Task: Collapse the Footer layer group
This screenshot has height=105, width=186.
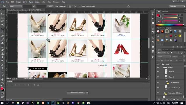Action: pos(161,64)
